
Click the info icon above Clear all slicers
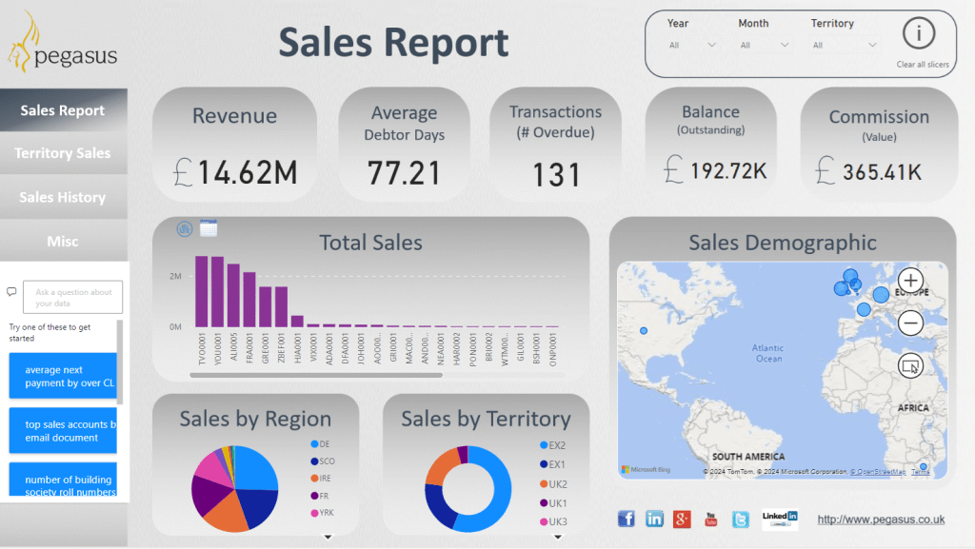pos(918,34)
